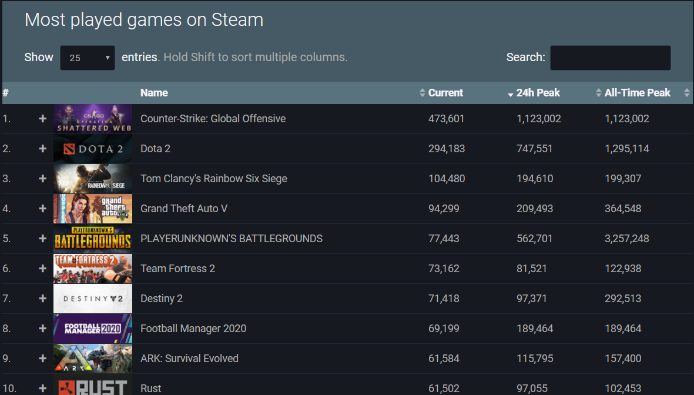Click the plus icon next to Dota 2

(x=42, y=149)
